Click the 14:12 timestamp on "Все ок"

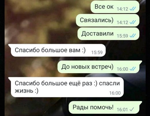[122, 9]
